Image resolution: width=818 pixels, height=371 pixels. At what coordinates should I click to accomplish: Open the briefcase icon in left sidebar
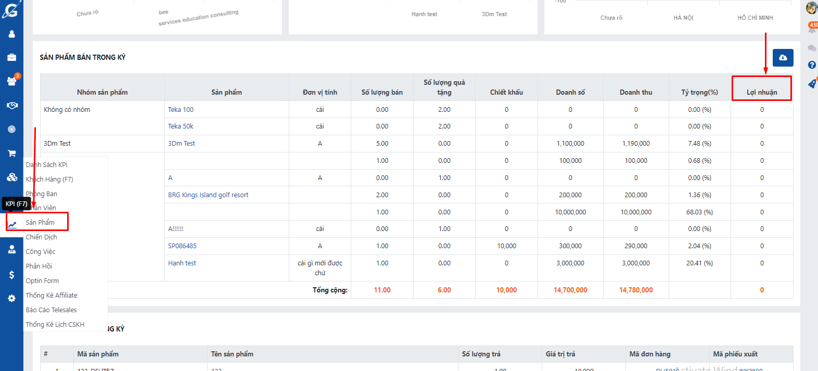(x=11, y=57)
